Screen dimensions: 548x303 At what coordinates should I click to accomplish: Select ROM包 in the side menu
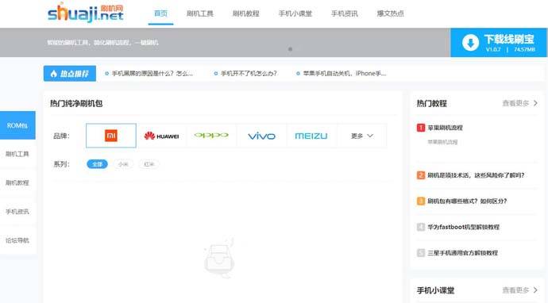point(17,125)
